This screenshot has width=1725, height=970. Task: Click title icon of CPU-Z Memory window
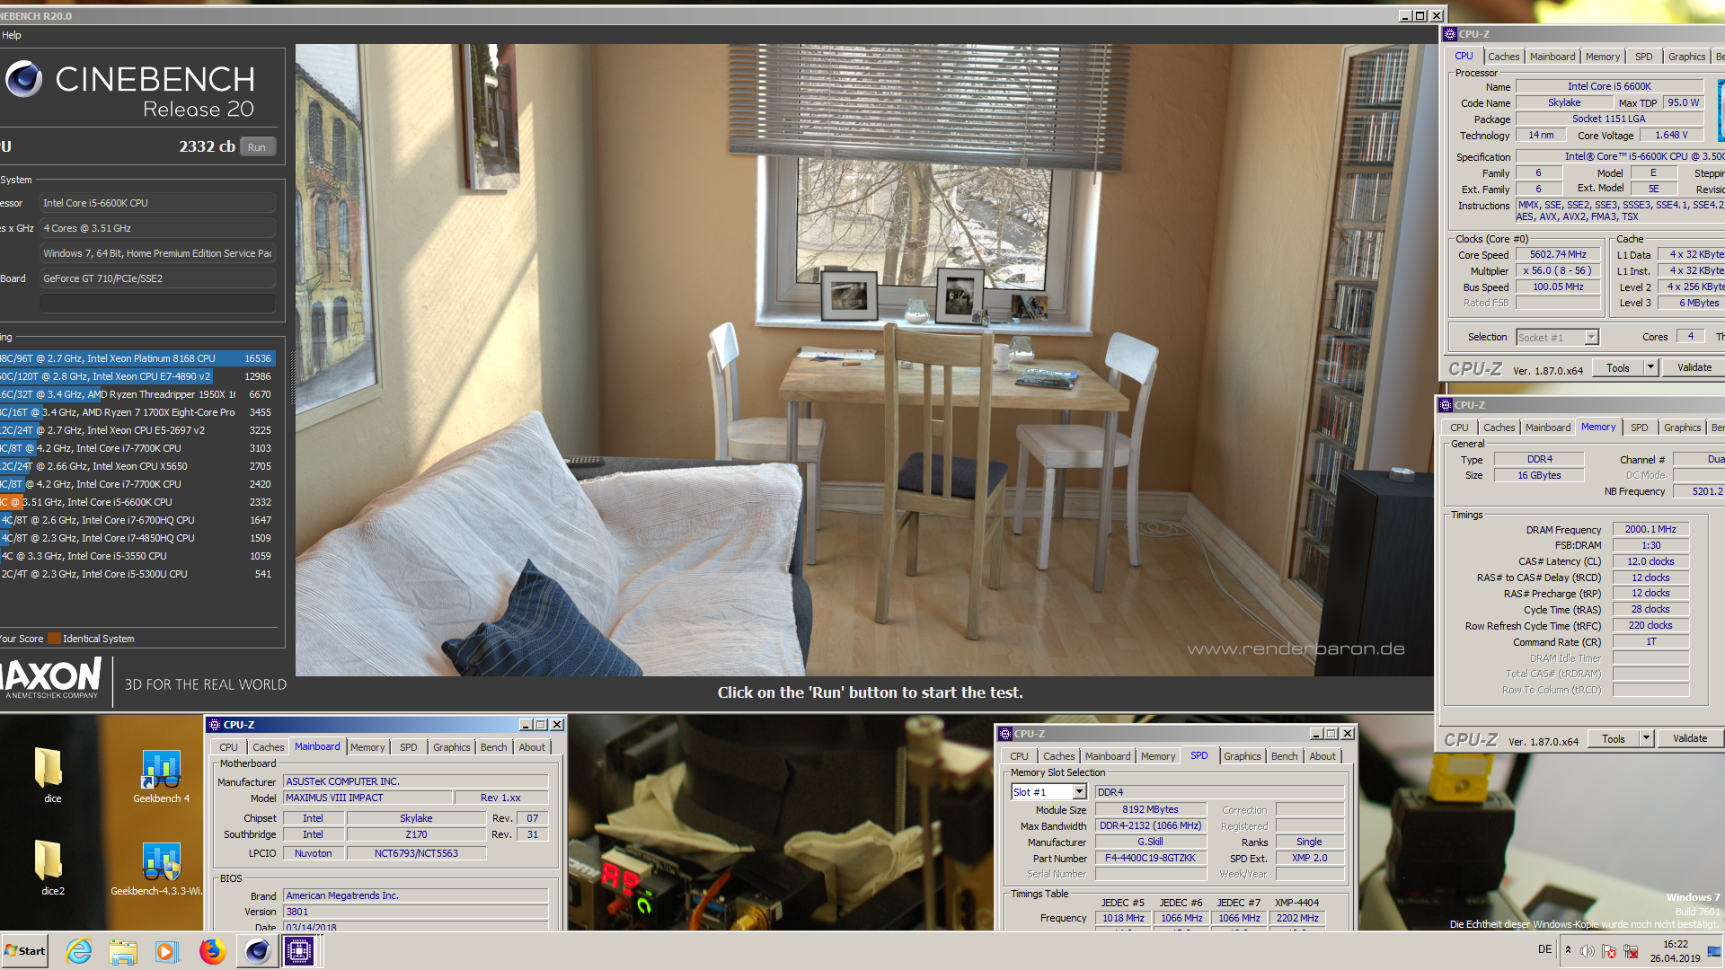(1446, 405)
